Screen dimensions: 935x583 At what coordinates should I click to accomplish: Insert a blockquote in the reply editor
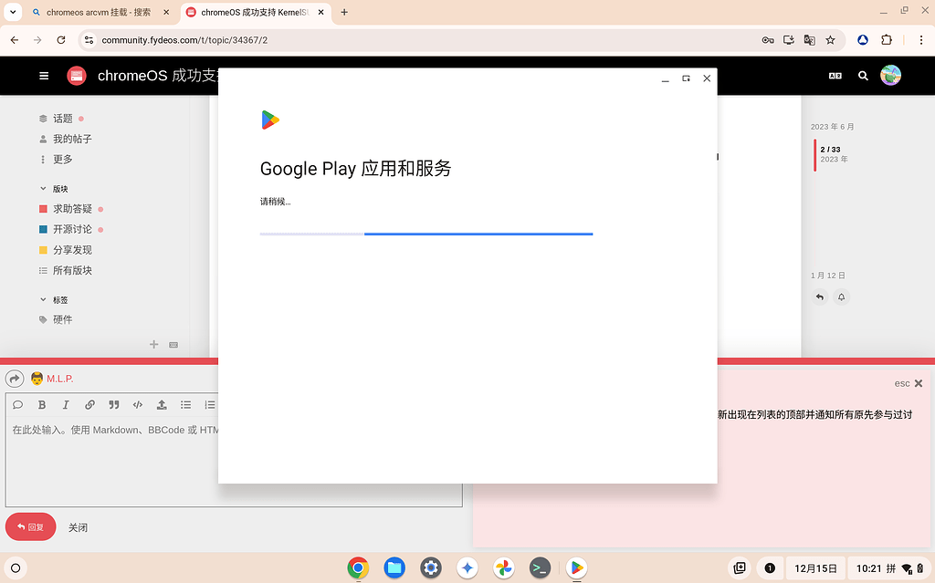point(114,405)
